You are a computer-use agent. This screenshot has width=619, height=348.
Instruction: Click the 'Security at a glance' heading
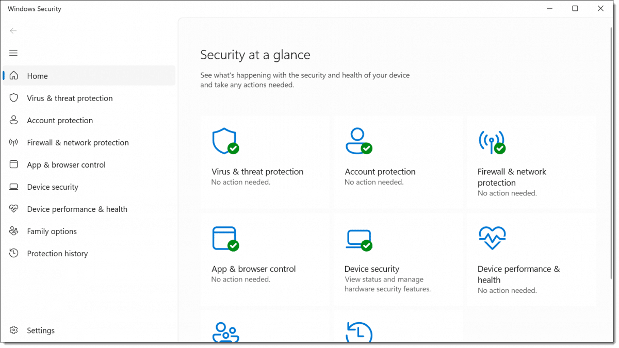point(255,55)
